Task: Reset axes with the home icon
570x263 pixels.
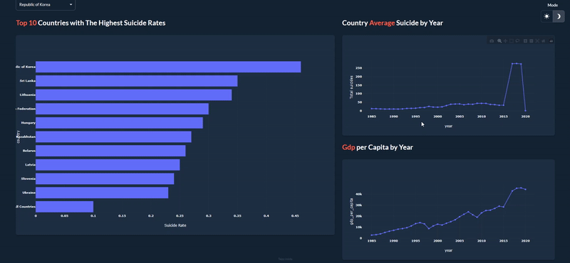Action: click(544, 41)
